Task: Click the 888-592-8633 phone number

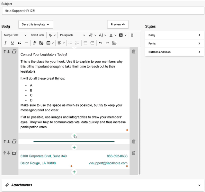Action: pyautogui.click(x=117, y=156)
